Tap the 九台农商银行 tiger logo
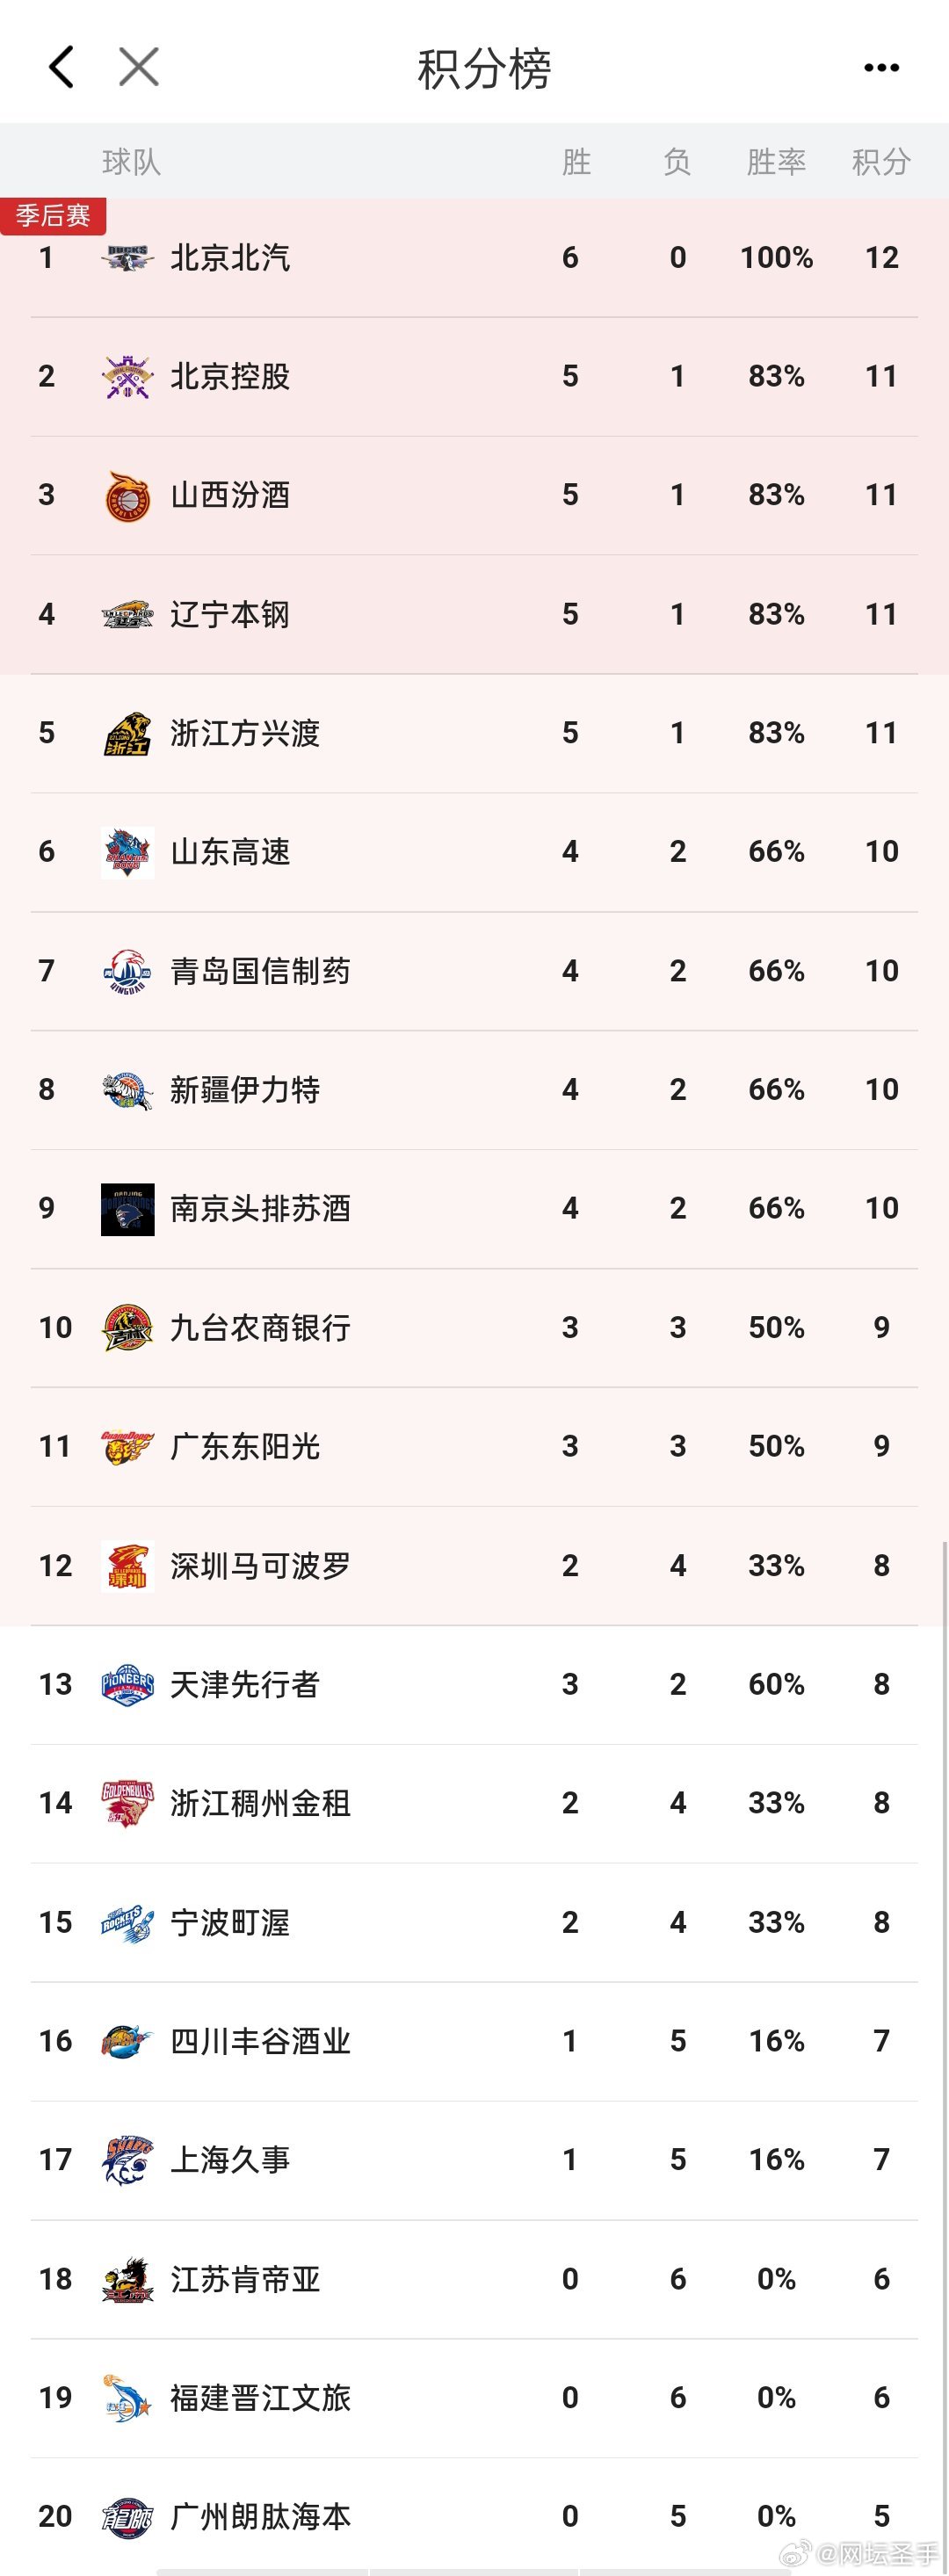949x2576 pixels. coord(127,1327)
